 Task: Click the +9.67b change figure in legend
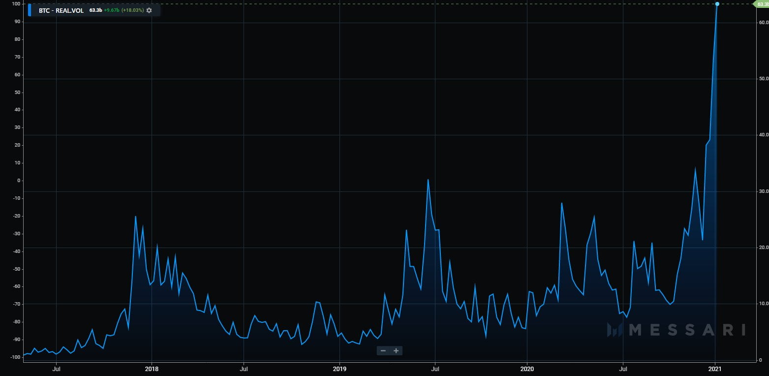pos(112,10)
